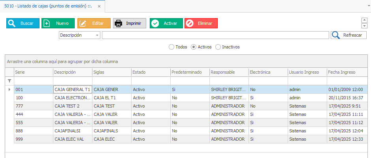371x158 pixels.
Task: Click the Imprimir printer icon
Action: [x=118, y=23]
